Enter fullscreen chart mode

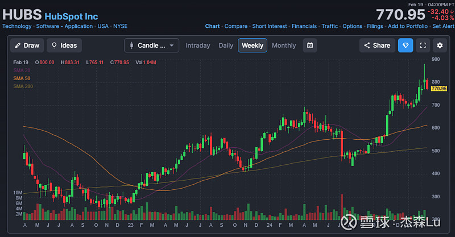coord(423,45)
